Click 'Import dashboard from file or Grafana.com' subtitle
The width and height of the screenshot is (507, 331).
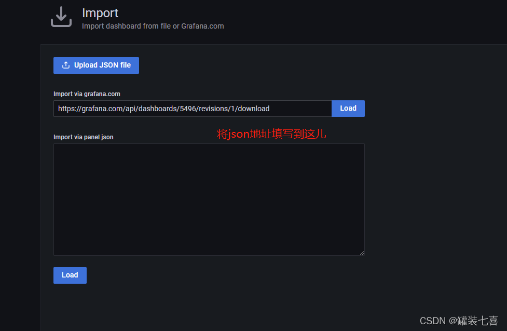tap(153, 26)
